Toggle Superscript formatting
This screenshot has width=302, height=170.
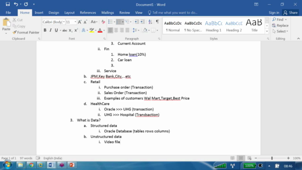[x=76, y=30]
